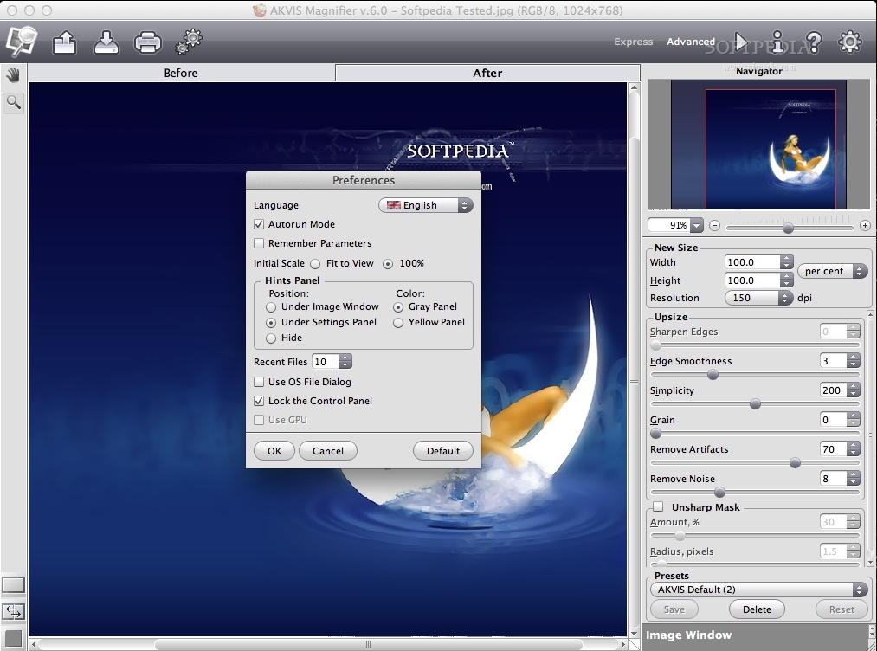
Task: Open program info via the info icon
Action: pos(778,42)
